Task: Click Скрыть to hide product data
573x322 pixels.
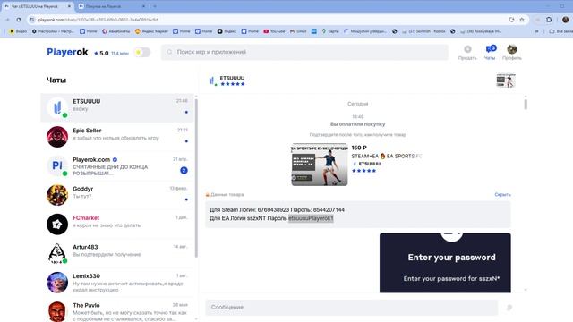Action: [x=503, y=195]
